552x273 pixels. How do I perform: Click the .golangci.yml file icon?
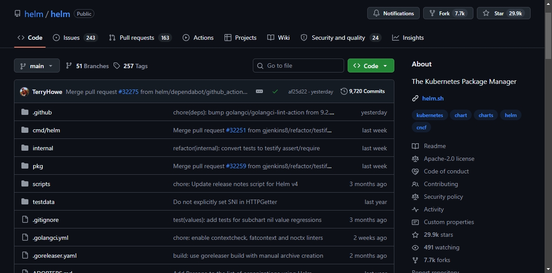pos(25,238)
